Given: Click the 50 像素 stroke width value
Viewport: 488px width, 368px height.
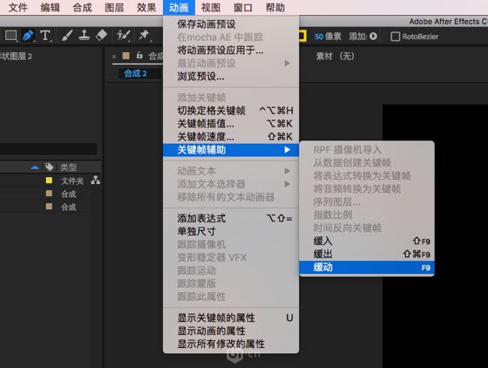Looking at the screenshot, I should tap(328, 37).
